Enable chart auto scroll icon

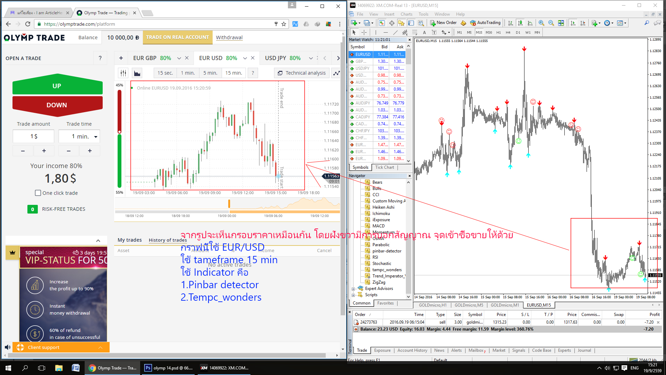pyautogui.click(x=573, y=23)
